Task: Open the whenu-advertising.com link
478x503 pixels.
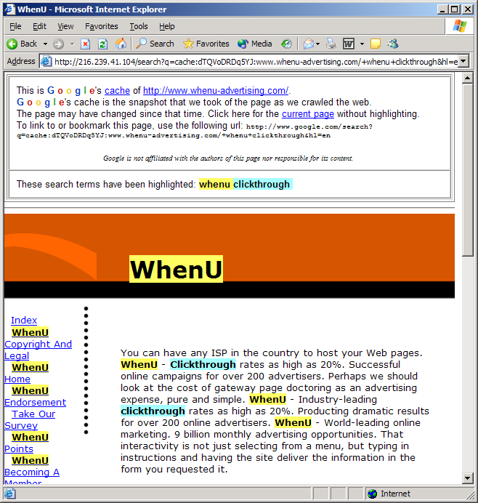Action: 216,90
